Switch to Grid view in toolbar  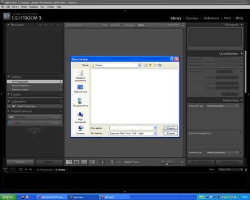pyautogui.click(x=69, y=162)
